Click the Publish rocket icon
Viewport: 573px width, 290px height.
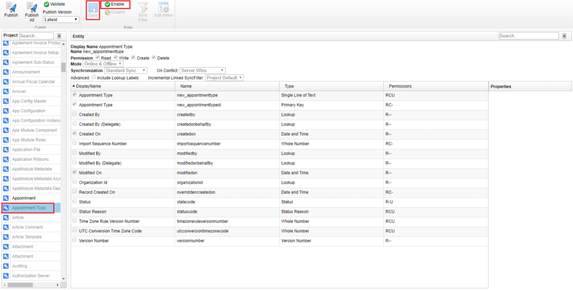(11, 7)
